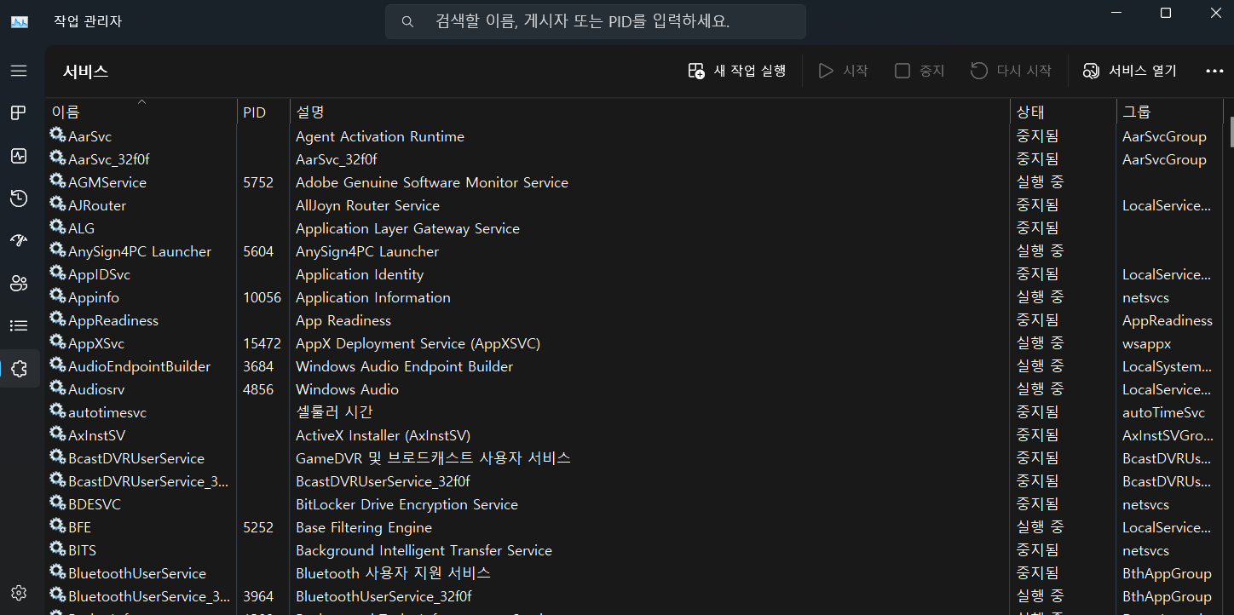Click the gear icon of AJRouter row

pyautogui.click(x=57, y=204)
